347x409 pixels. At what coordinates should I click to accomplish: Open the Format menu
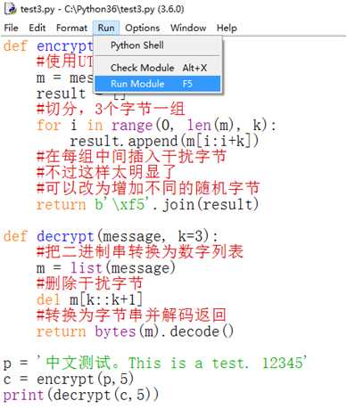(71, 28)
